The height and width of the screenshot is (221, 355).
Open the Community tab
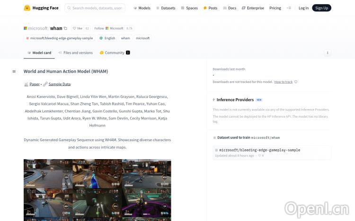[x=114, y=53]
